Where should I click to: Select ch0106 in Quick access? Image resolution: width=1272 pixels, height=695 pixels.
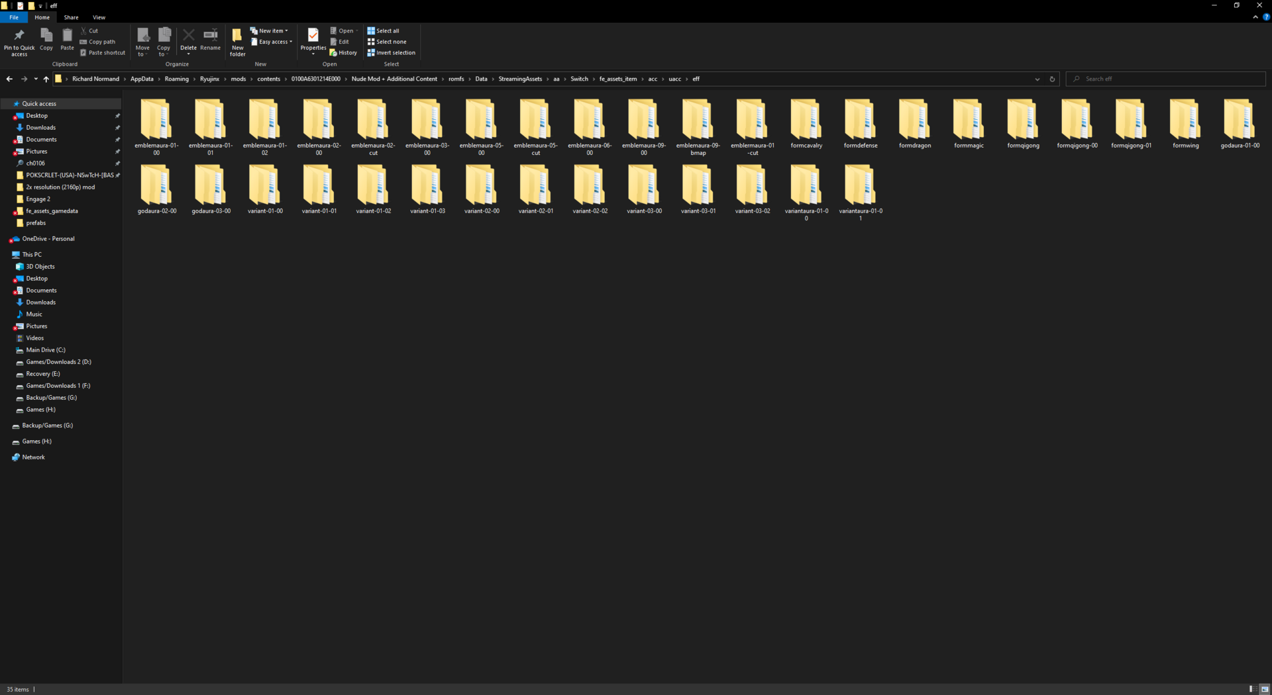click(36, 163)
